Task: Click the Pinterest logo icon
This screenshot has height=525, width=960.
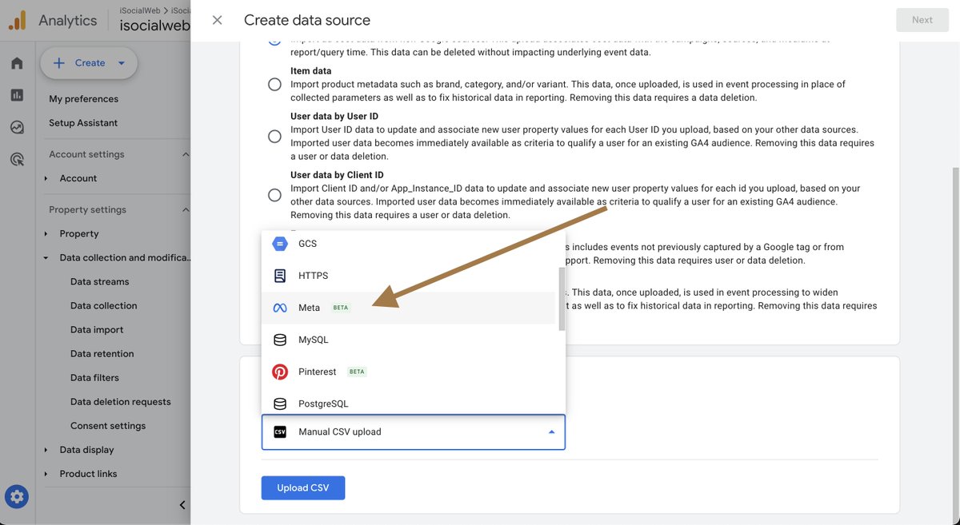Action: [x=280, y=372]
